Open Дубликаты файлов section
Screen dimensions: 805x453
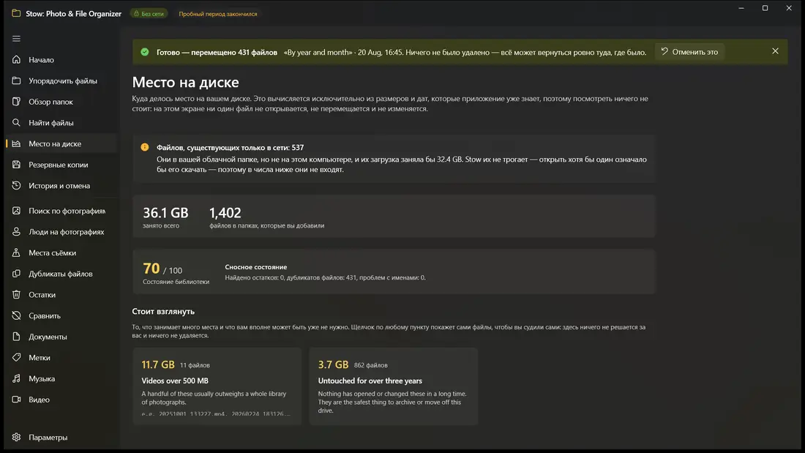(x=61, y=274)
